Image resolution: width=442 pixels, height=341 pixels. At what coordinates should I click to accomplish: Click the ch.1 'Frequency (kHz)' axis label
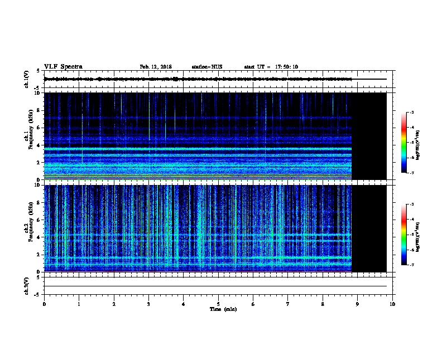tap(31, 129)
